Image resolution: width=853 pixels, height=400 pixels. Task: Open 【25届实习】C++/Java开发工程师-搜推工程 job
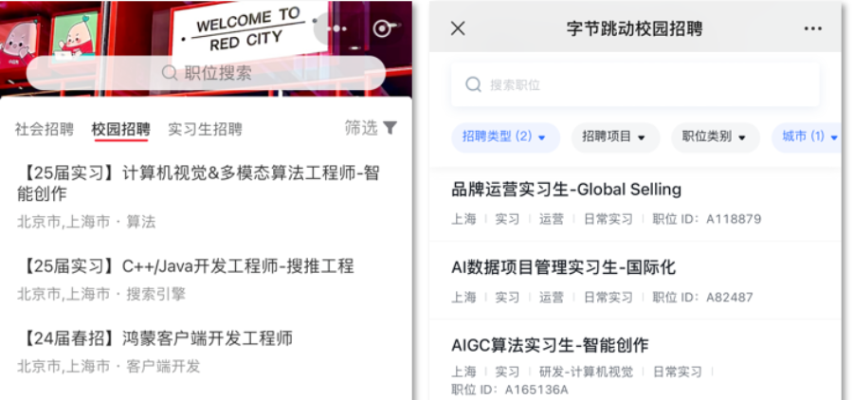(x=186, y=266)
